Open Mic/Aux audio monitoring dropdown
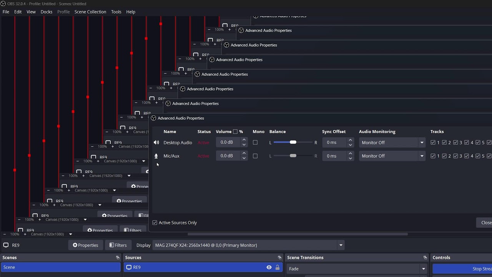Screen dimensions: 492x277 click(392, 156)
